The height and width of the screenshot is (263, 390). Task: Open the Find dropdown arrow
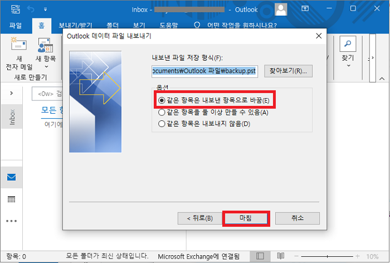coord(348,65)
